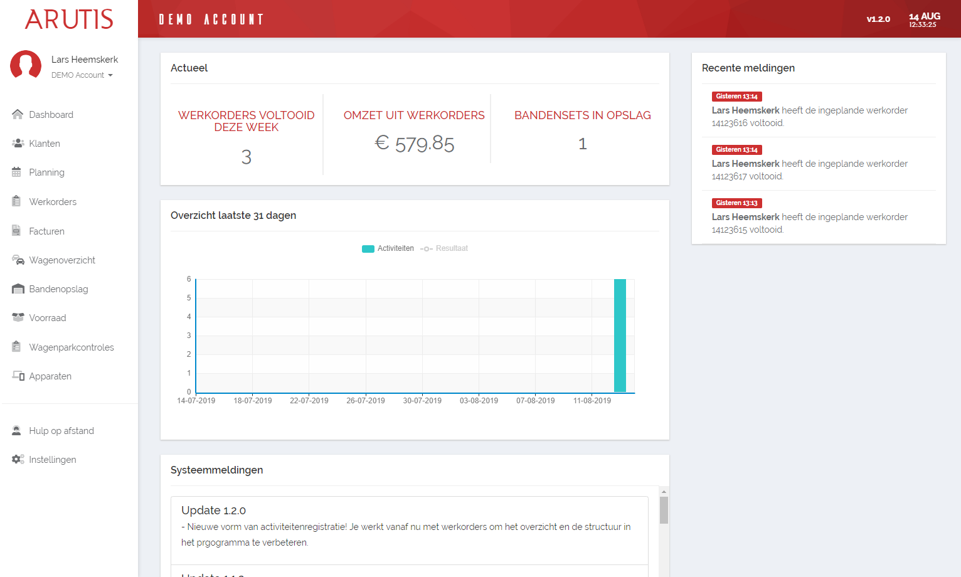961x577 pixels.
Task: Click the DEMO ACCOUNT header title
Action: click(x=211, y=19)
